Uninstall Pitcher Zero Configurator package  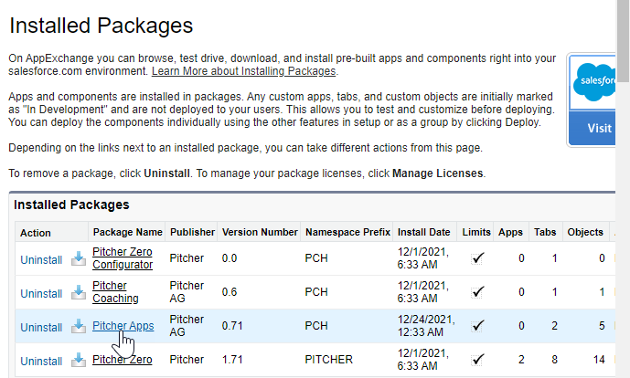(41, 259)
